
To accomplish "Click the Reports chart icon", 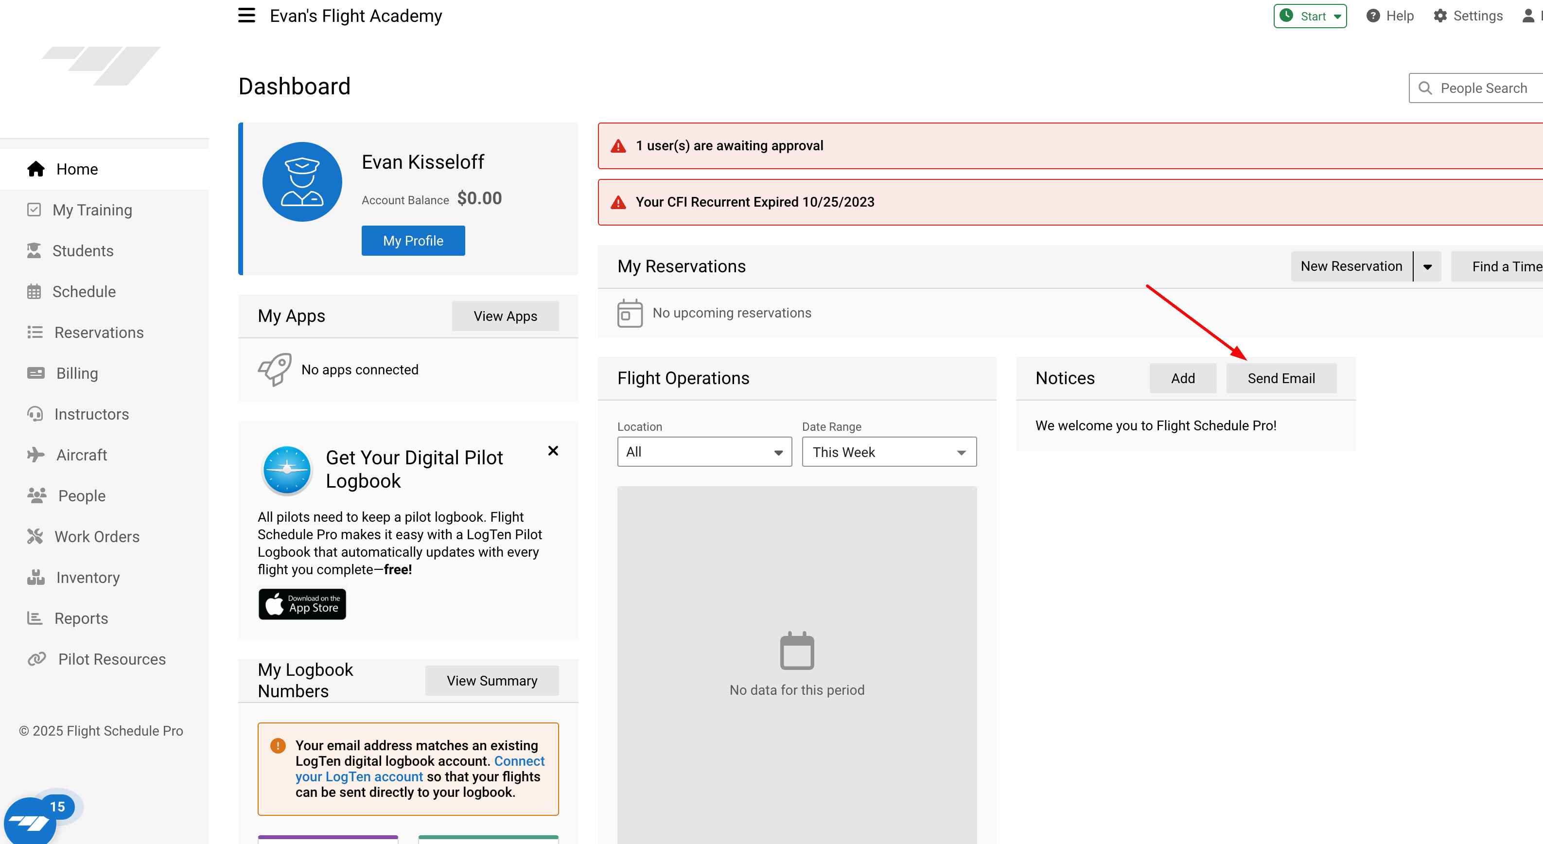I will pos(35,618).
